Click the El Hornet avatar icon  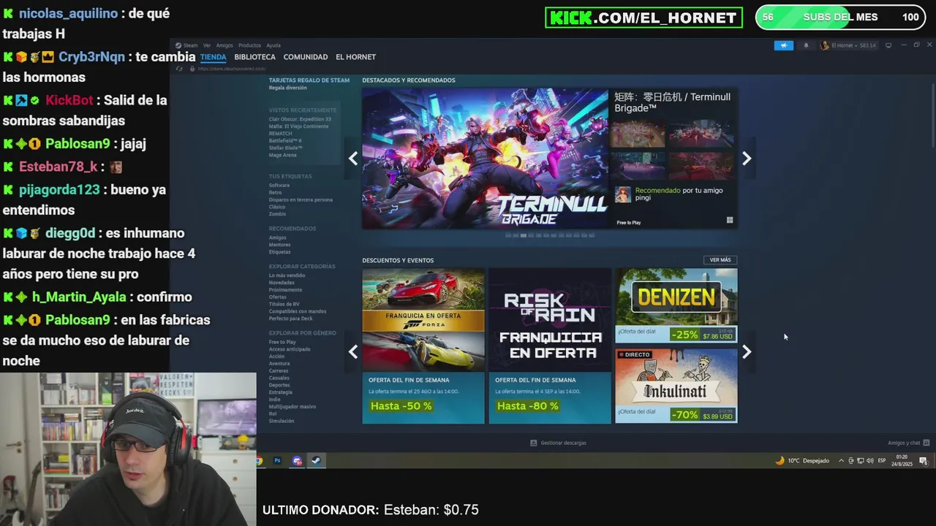(825, 45)
